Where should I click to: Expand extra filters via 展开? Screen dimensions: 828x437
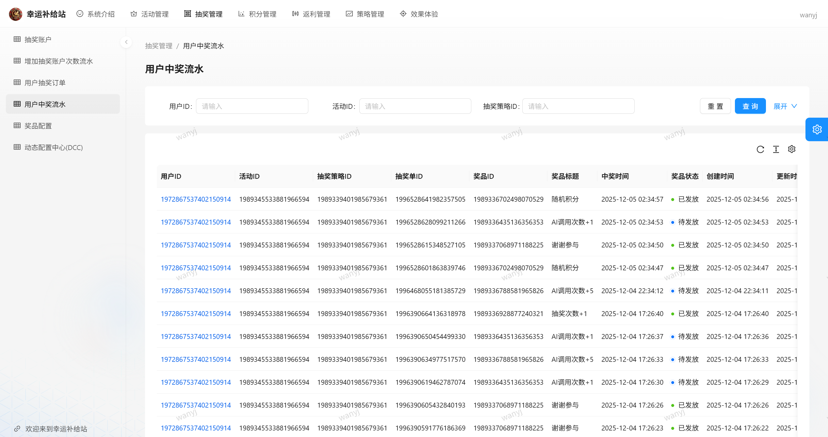click(785, 106)
